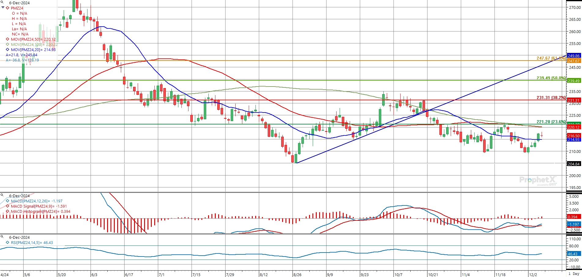Select the MACD Signal[PMZ24,9]= -1.591 legend text
582x277 pixels.
click(x=39, y=206)
